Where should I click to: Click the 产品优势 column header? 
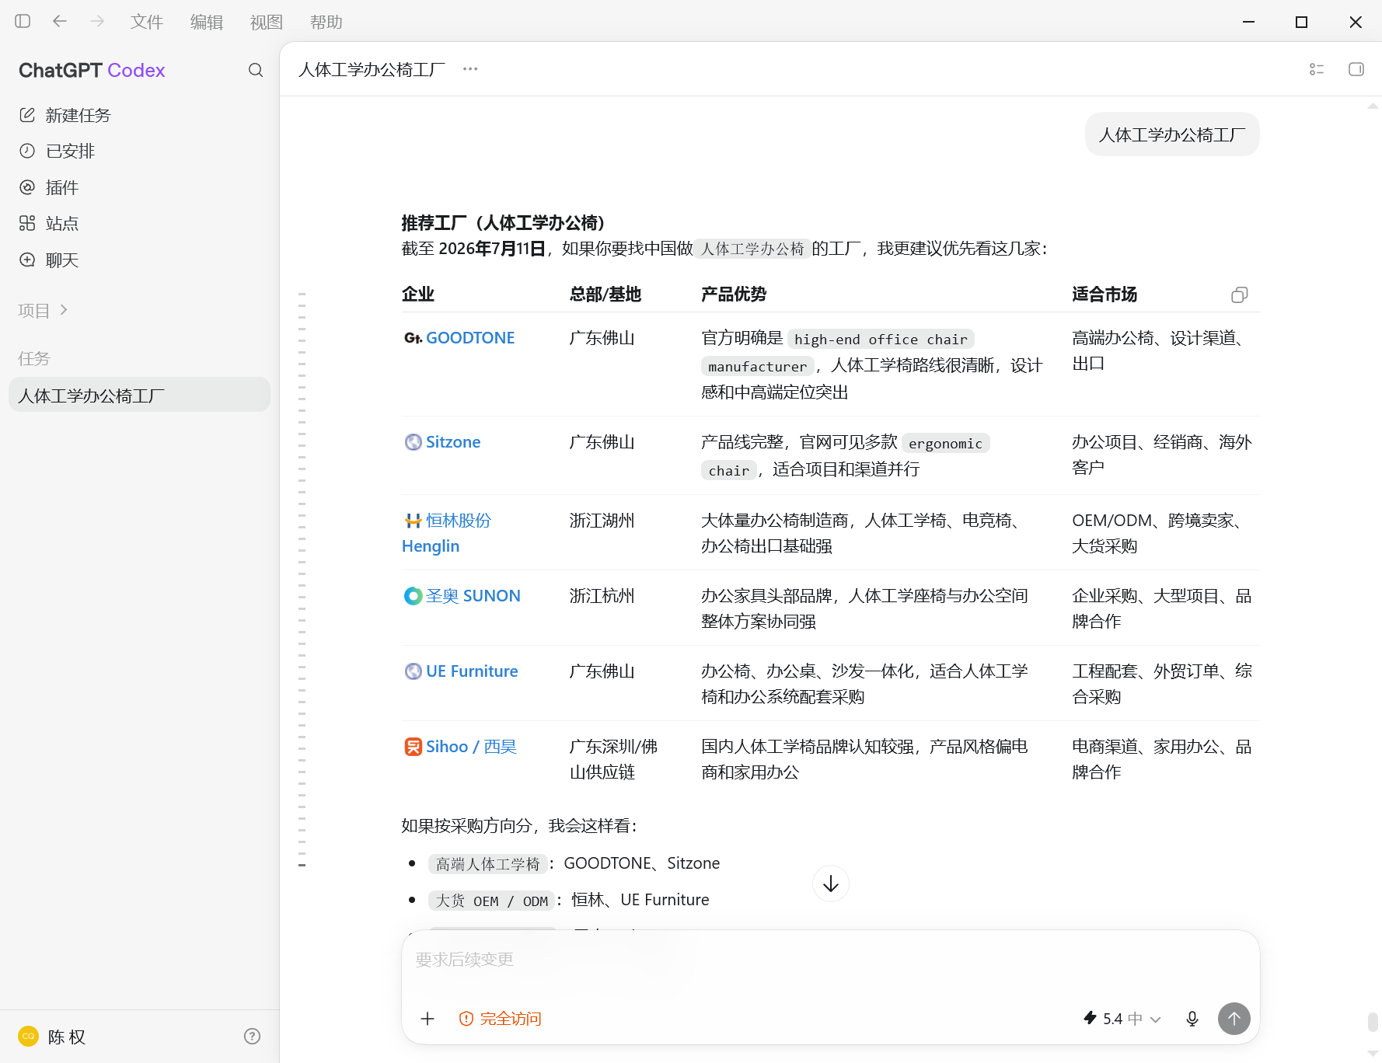point(734,295)
